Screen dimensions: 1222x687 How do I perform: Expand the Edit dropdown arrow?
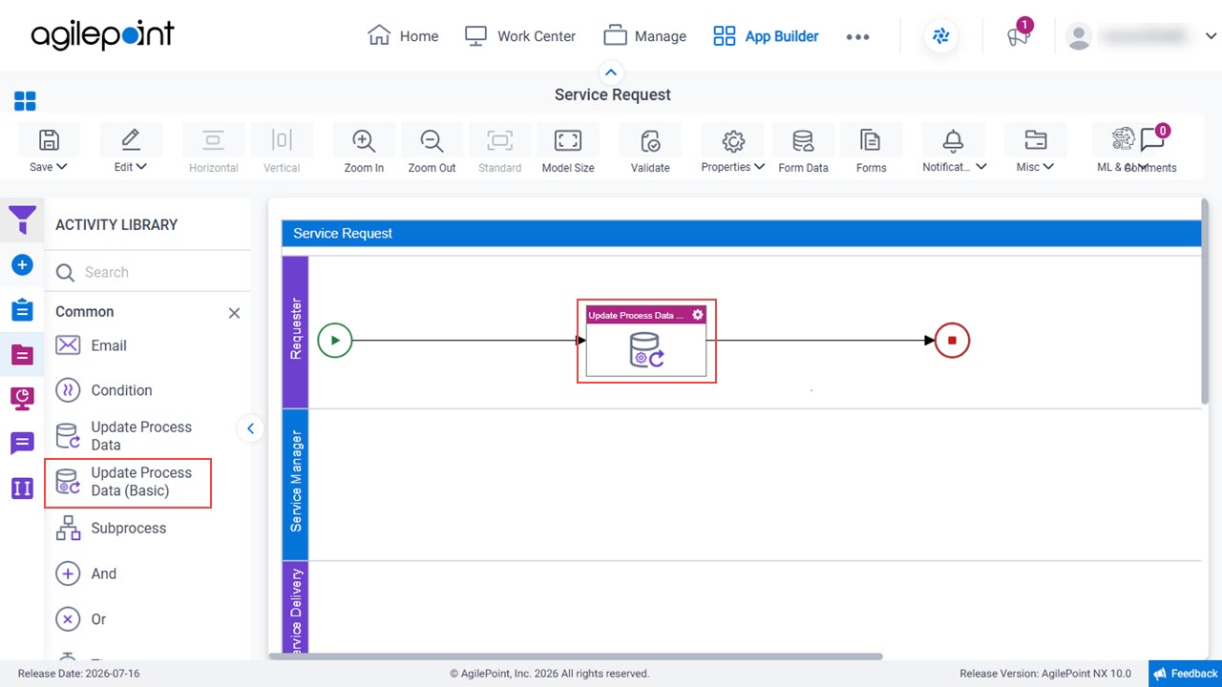(142, 167)
